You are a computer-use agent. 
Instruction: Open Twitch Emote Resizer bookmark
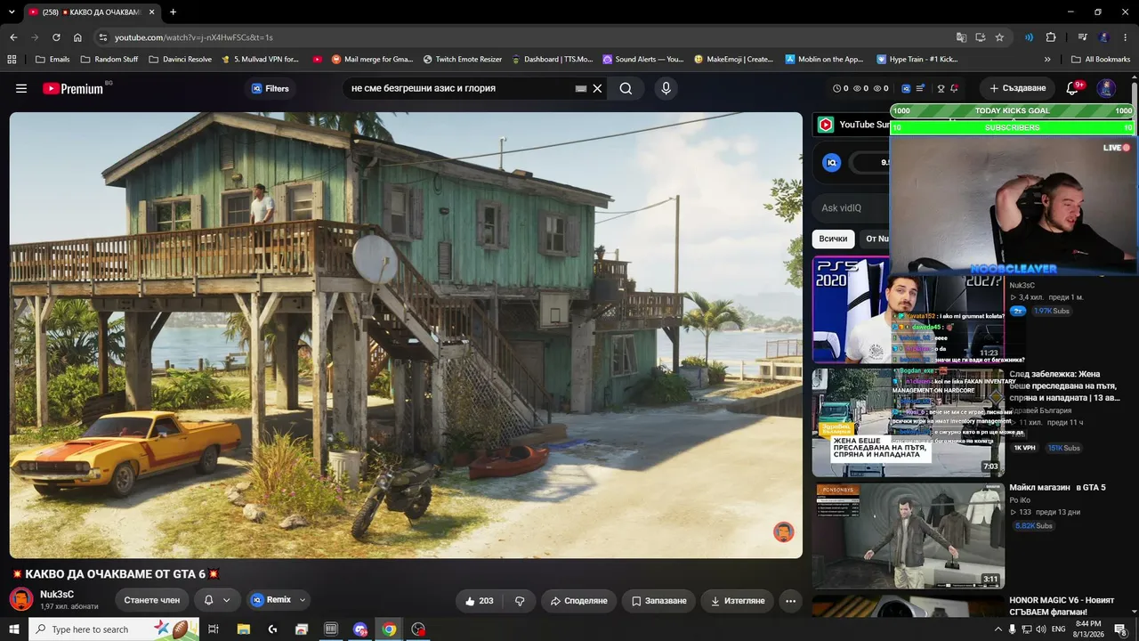pos(463,60)
